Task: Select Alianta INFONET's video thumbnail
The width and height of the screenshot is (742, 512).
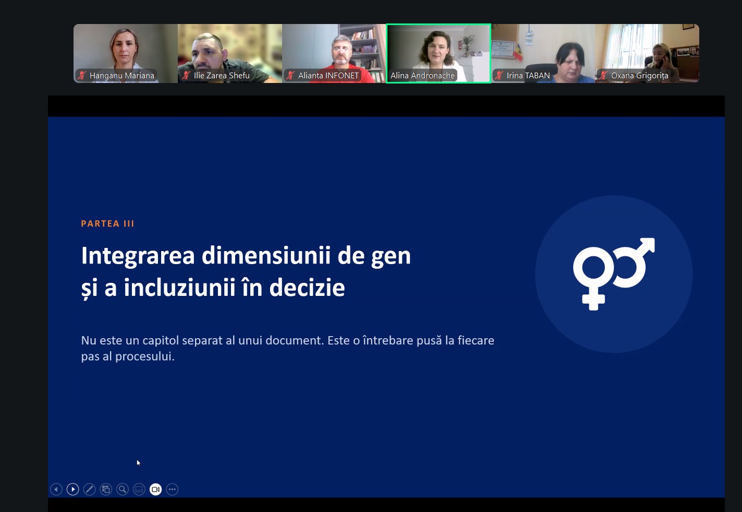Action: point(334,53)
